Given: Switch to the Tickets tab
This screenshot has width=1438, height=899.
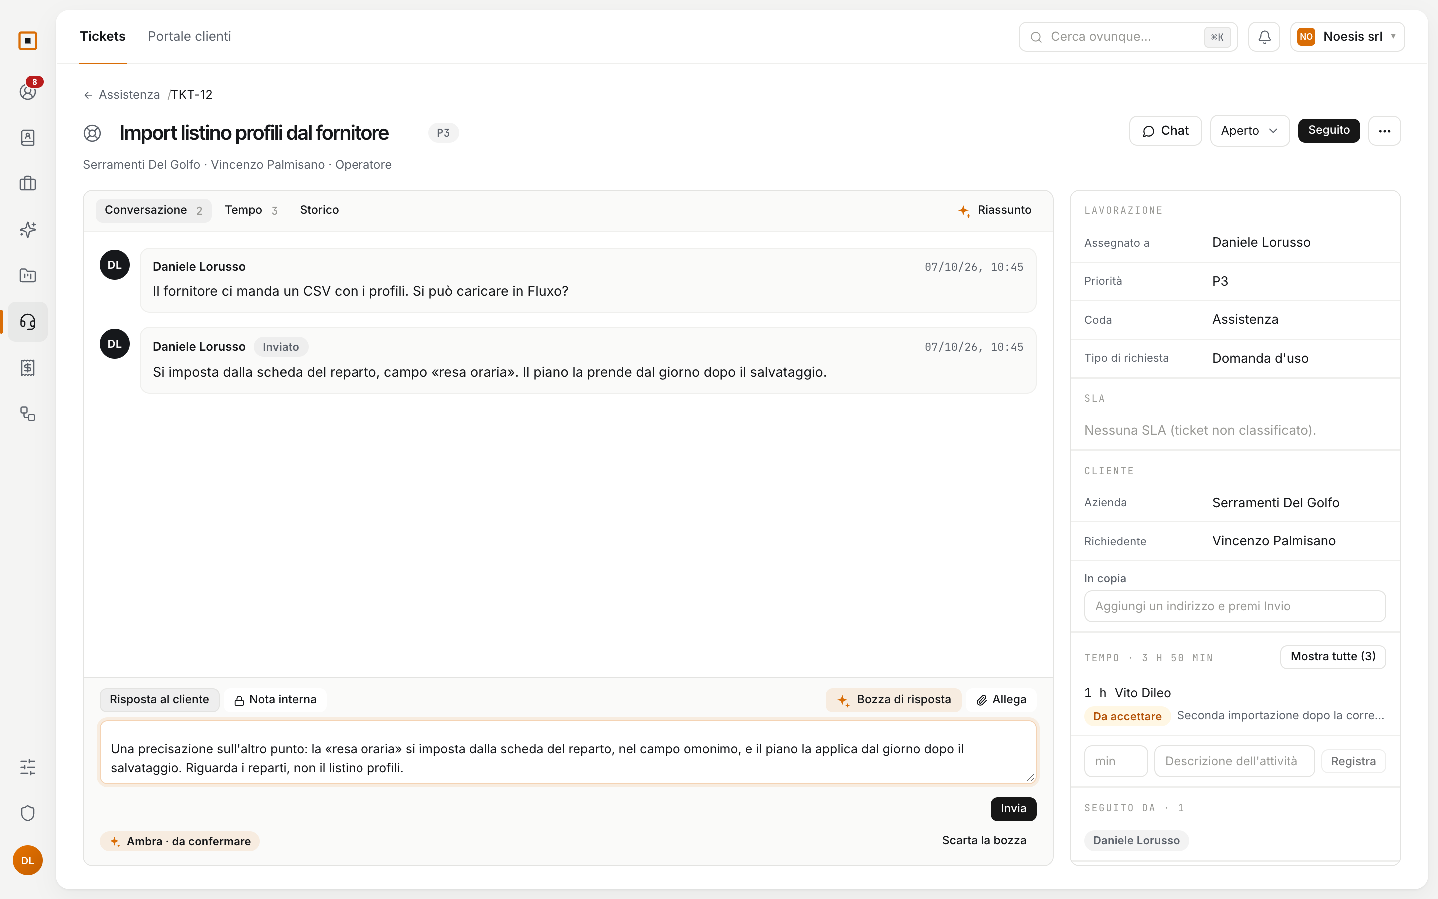Looking at the screenshot, I should (x=103, y=37).
